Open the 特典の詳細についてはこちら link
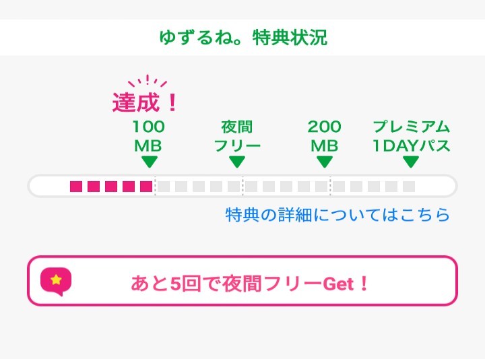485x359 pixels. coord(337,215)
